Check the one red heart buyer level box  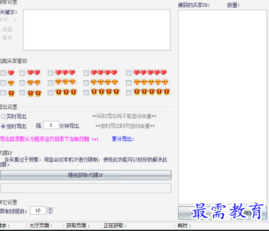(3, 73)
